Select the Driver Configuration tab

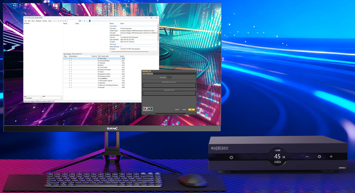[148, 74]
